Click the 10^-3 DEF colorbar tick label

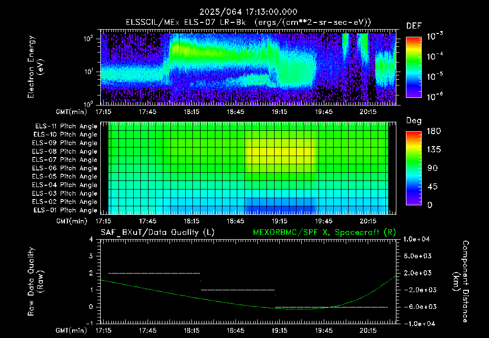(x=435, y=36)
